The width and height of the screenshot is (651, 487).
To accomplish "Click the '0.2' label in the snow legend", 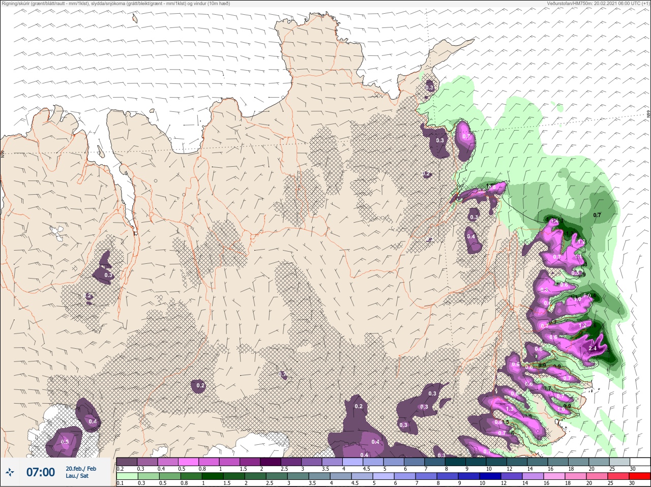I will point(120,469).
